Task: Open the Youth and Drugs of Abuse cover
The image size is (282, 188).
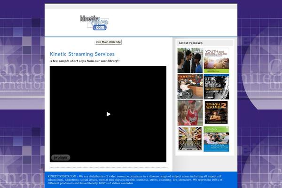Action: (216, 61)
